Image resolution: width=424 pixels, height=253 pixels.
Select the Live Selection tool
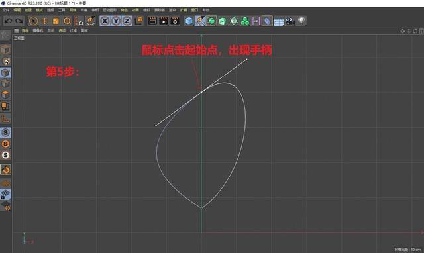(x=33, y=21)
